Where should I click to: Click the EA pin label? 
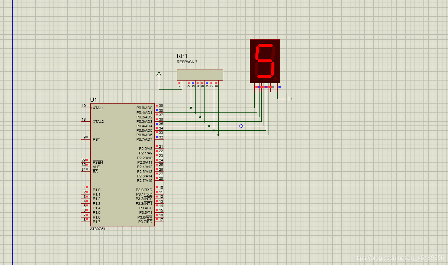tap(95, 172)
